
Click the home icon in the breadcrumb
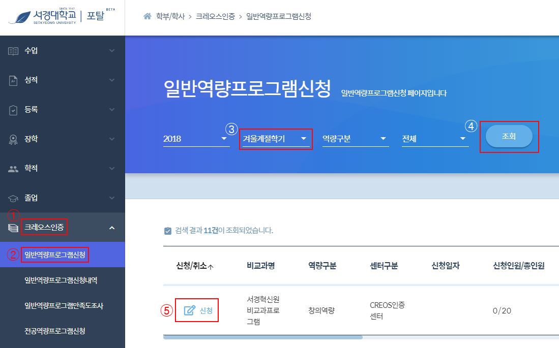[148, 16]
